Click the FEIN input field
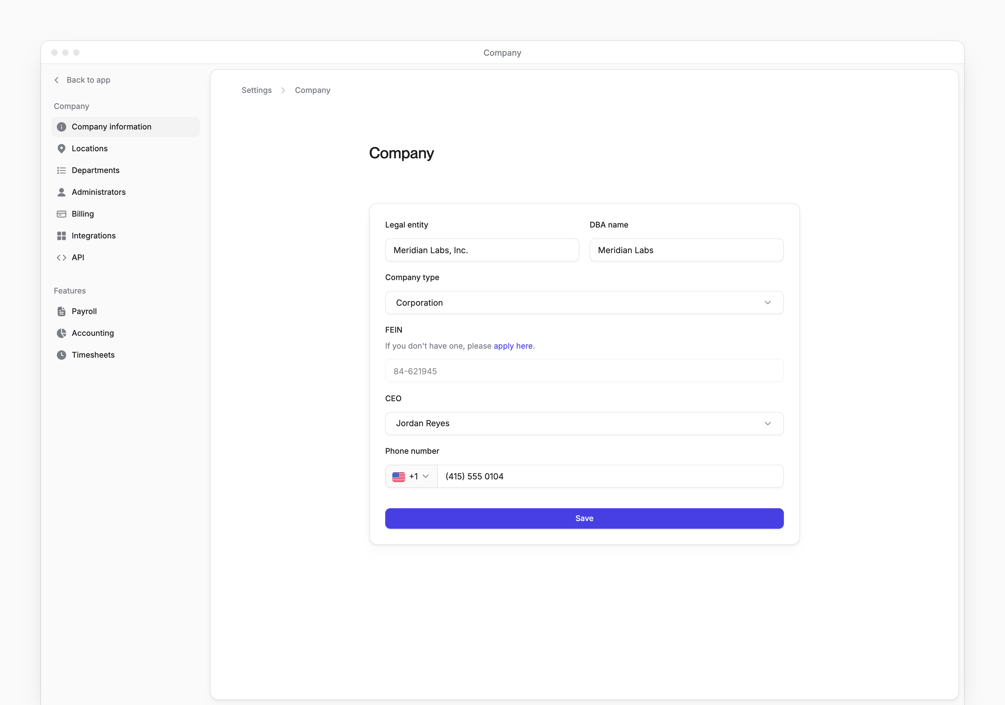 584,371
